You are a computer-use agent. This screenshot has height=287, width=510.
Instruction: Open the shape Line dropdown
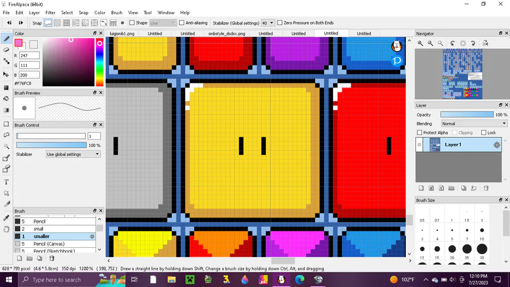(x=163, y=23)
